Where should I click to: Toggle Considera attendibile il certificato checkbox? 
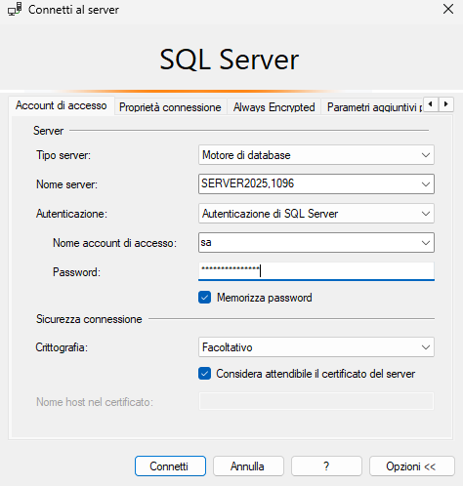tap(204, 374)
